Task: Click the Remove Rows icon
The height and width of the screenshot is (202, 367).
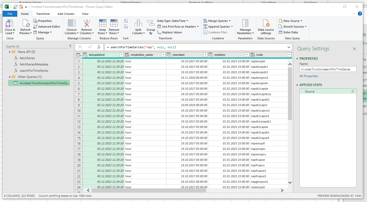Action: point(114,23)
